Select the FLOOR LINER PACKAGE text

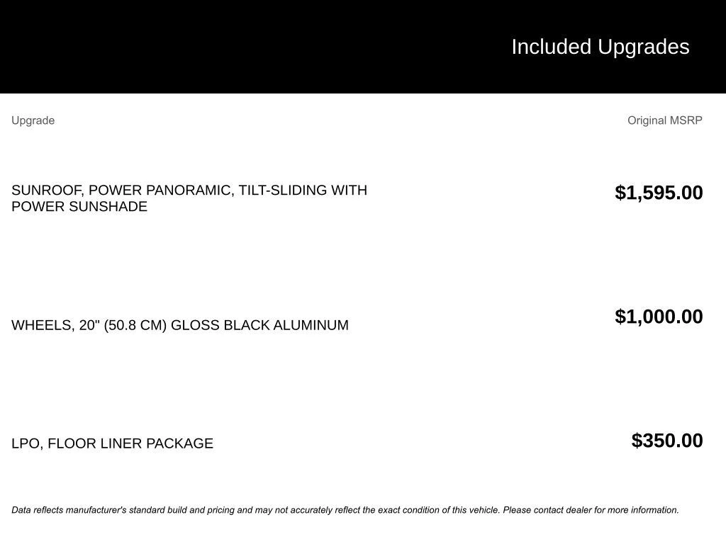pos(130,443)
